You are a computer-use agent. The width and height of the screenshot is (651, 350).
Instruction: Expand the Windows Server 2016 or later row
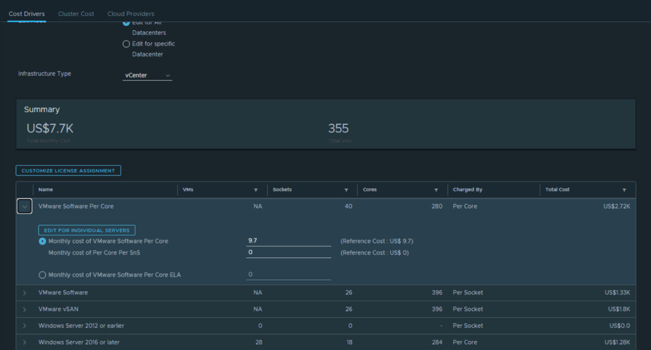[x=24, y=342]
